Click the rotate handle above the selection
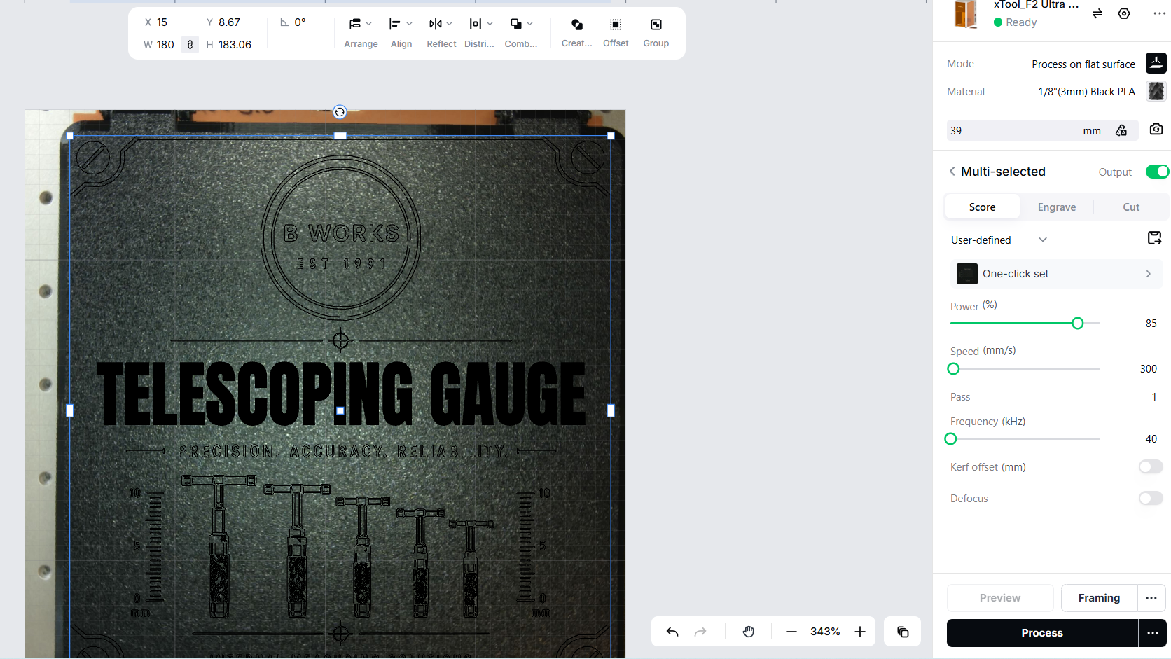 click(x=340, y=112)
